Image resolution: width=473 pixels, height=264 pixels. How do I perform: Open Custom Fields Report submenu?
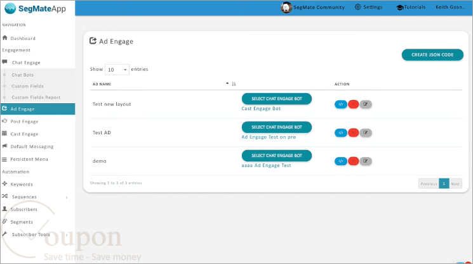[x=36, y=97]
